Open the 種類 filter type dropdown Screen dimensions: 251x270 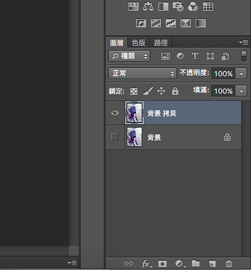click(x=129, y=56)
